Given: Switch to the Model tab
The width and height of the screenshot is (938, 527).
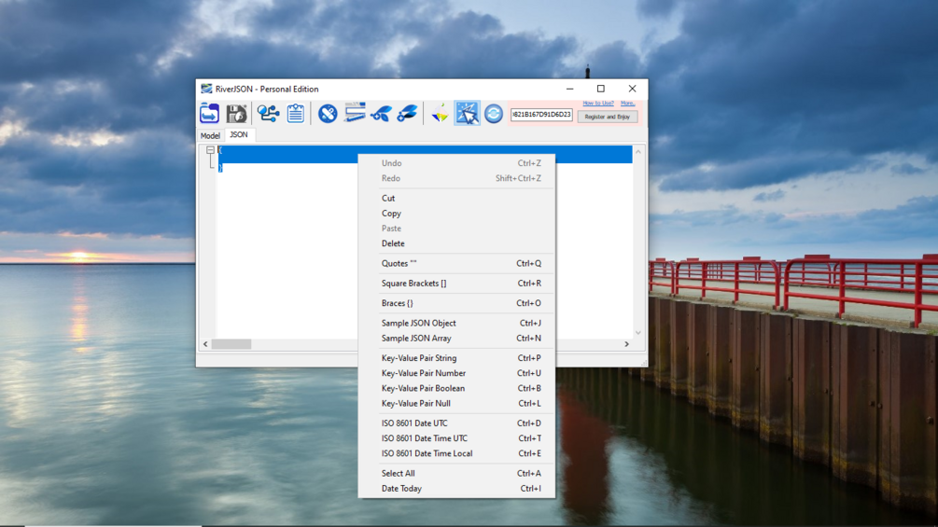Looking at the screenshot, I should 210,135.
